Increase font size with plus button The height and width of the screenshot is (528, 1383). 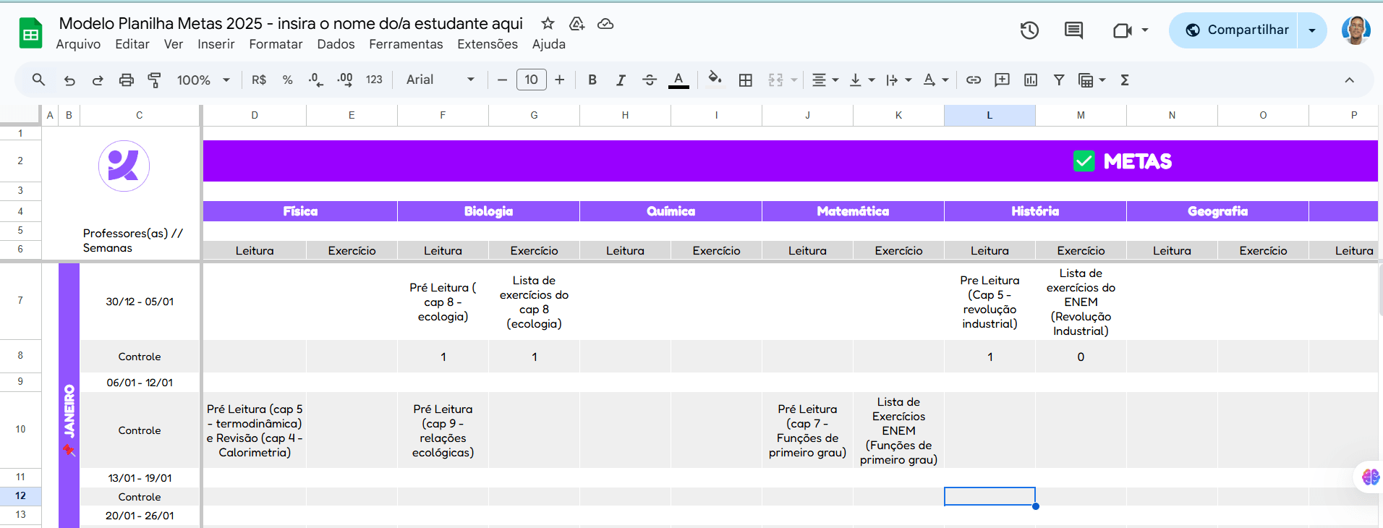(560, 80)
